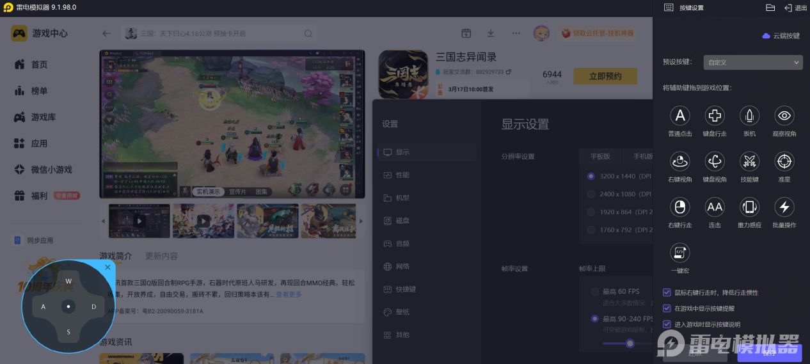Select the 一键宏 macro icon
The image size is (810, 364).
[680, 253]
